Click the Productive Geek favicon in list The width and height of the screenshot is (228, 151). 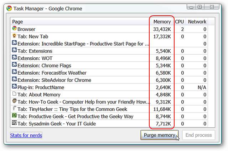[14, 116]
